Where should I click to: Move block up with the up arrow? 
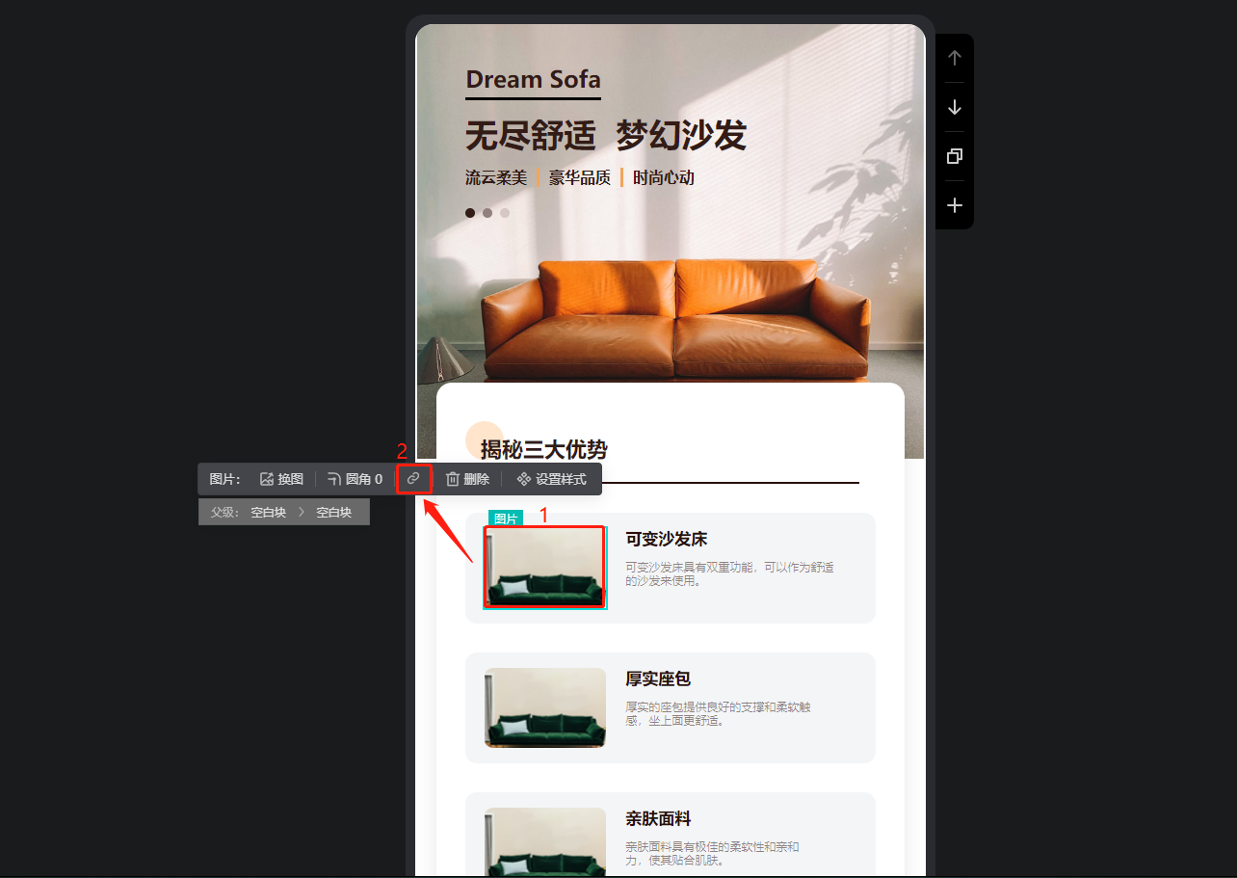coord(954,58)
